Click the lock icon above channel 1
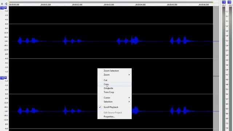 coord(2,4)
